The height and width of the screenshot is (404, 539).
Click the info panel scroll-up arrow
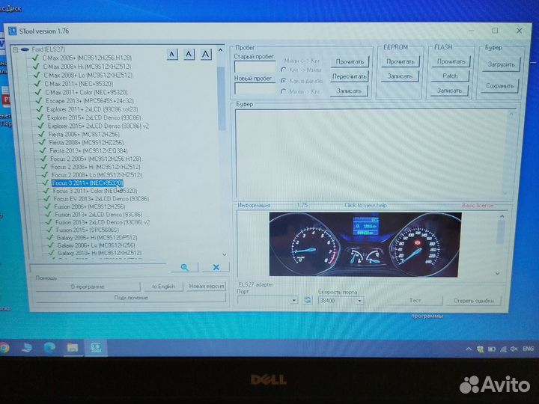click(502, 216)
